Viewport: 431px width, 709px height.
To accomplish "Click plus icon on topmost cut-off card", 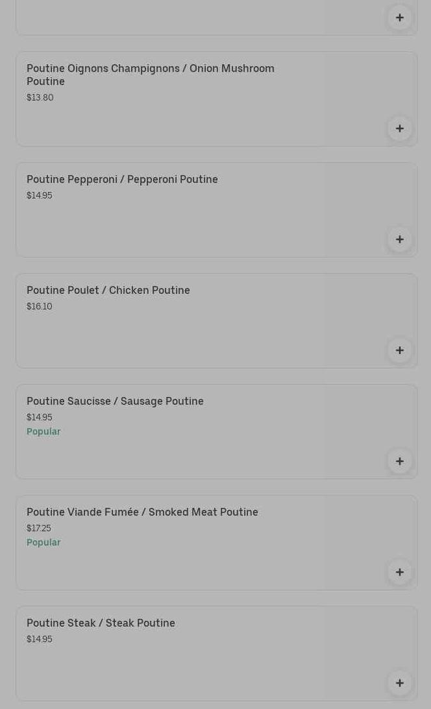I will pos(399,18).
